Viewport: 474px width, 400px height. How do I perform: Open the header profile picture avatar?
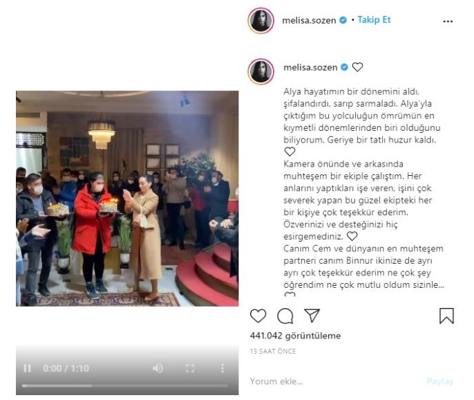(x=261, y=20)
